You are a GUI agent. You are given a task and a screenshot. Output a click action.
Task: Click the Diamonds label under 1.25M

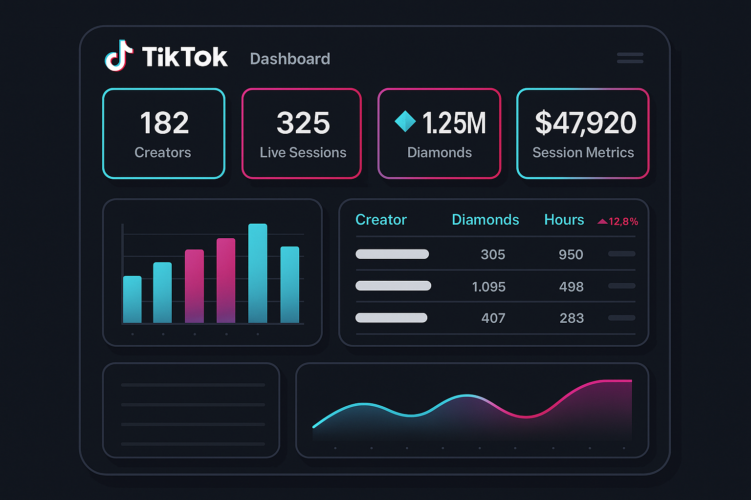440,153
